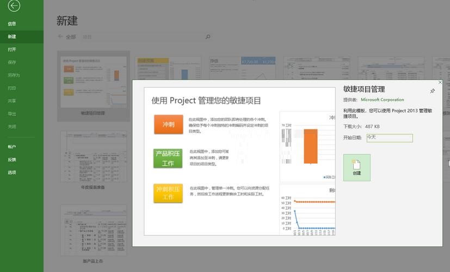
Task: Close the template preview dialog
Action: tap(440, 82)
